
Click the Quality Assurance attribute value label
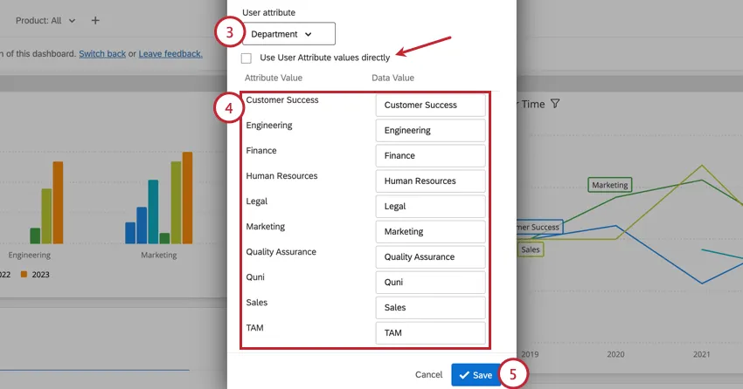pos(281,252)
